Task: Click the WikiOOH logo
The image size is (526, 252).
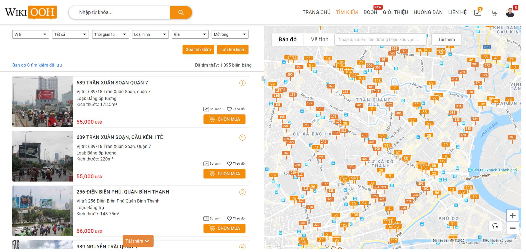Action: coord(31,12)
